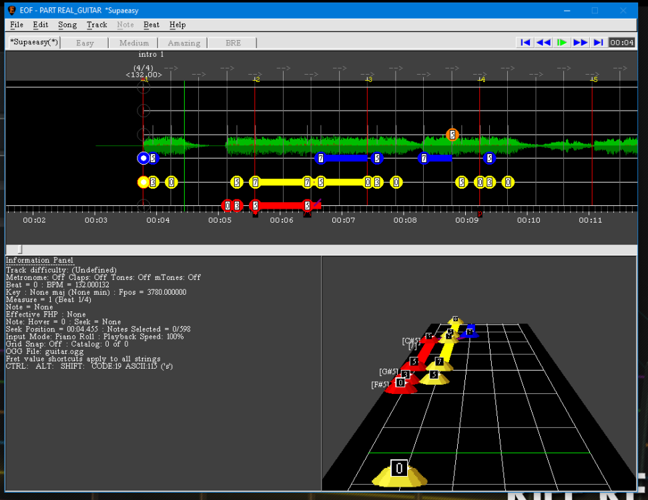The height and width of the screenshot is (500, 648).
Task: Click the rewind to start playback button
Action: (x=525, y=42)
